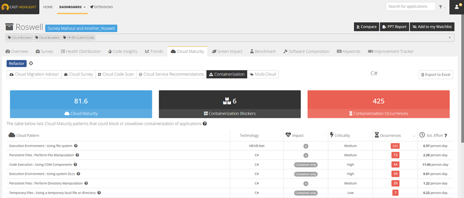Click the filter funnel icon near search
This screenshot has width=464, height=198.
click(440, 7)
